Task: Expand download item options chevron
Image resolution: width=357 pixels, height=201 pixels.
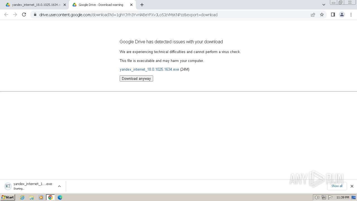Action: (59, 186)
